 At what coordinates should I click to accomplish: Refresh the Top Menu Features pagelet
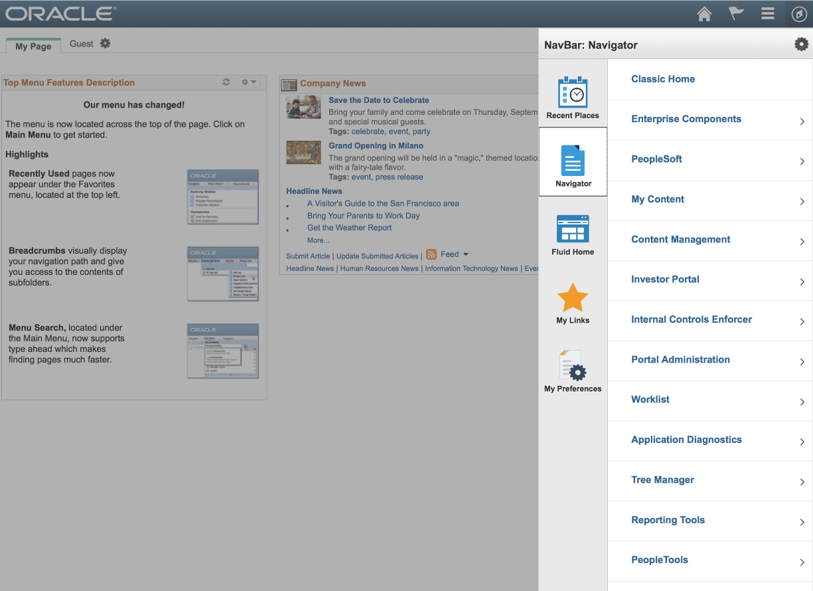tap(226, 82)
